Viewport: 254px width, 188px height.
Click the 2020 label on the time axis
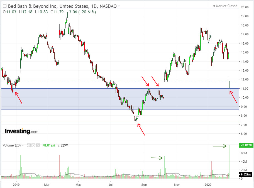[x=208, y=185]
